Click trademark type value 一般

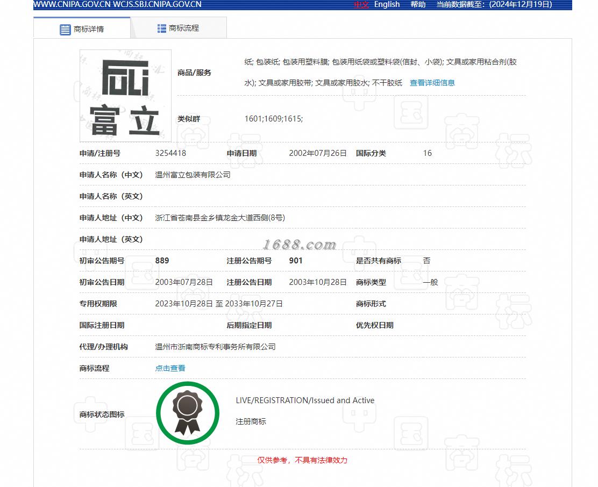tap(431, 282)
